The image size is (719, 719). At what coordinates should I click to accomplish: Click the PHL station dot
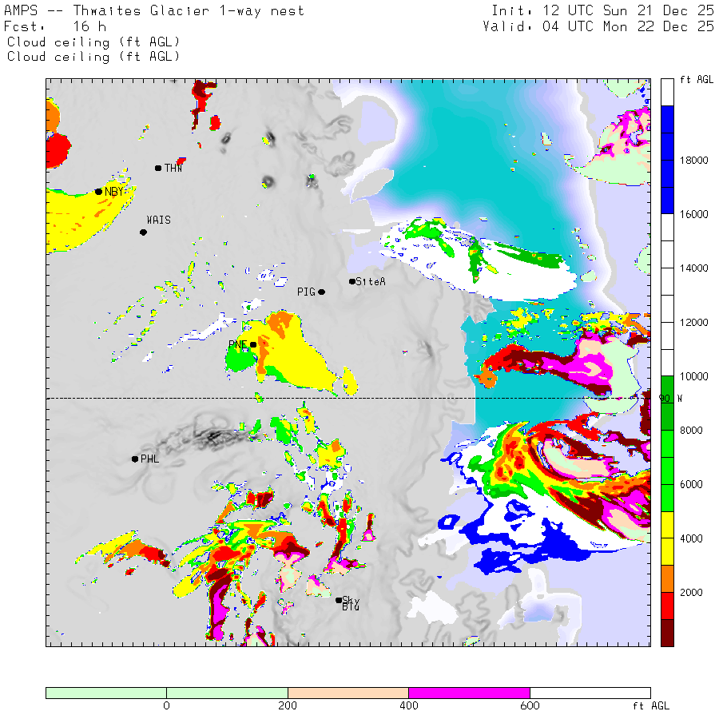(x=134, y=459)
